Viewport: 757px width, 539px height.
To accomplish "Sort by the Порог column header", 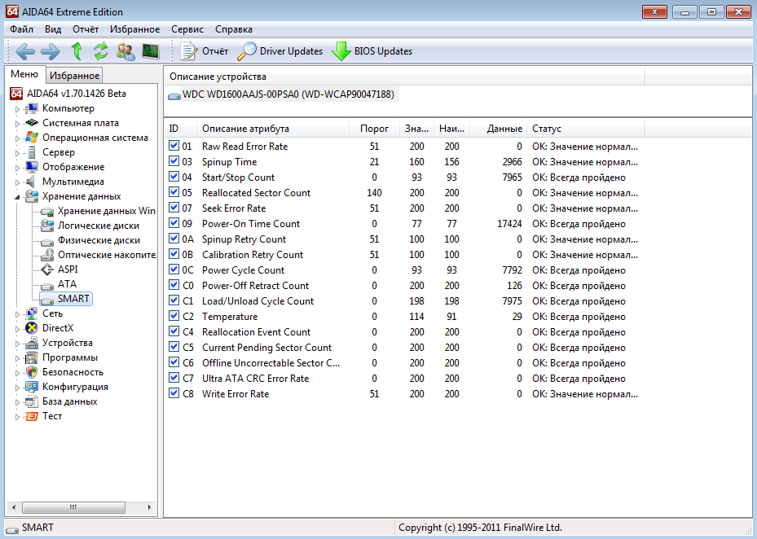I will 374,129.
